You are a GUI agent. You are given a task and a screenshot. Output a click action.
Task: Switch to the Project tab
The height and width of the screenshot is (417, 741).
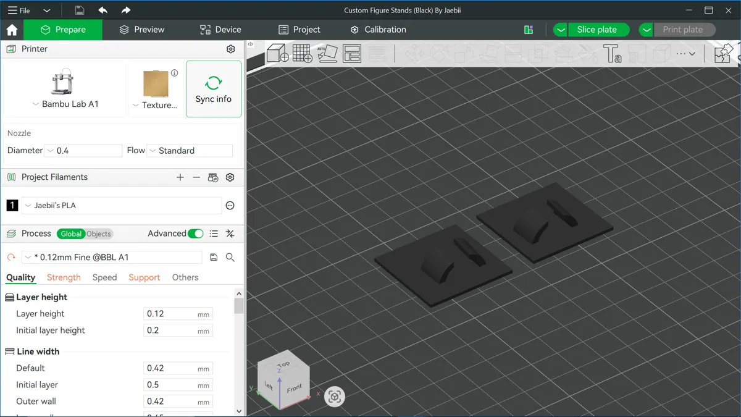coord(299,30)
